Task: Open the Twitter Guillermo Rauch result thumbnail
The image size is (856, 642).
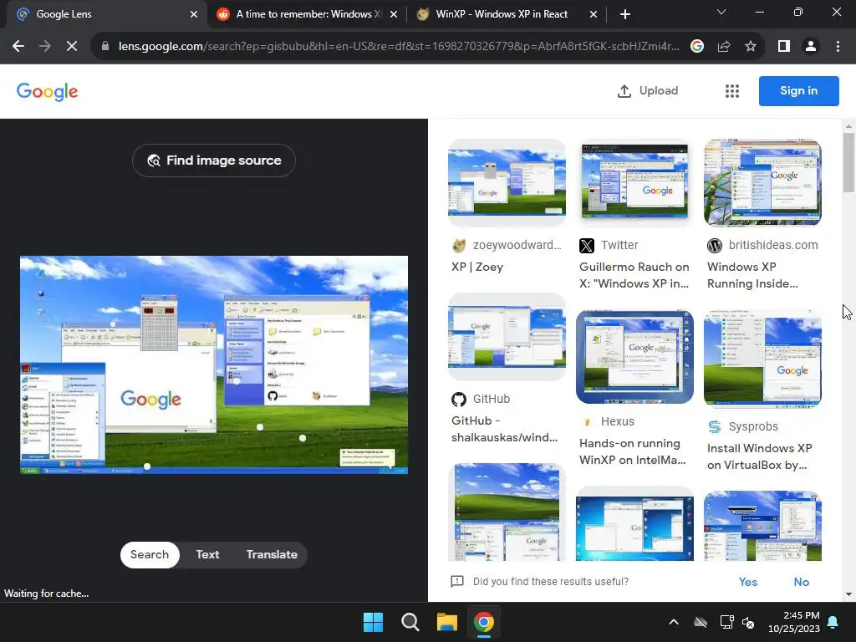Action: tap(634, 181)
